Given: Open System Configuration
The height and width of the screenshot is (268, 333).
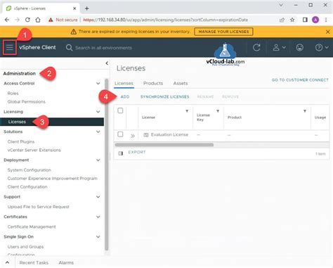Looking at the screenshot, I should [29, 170].
